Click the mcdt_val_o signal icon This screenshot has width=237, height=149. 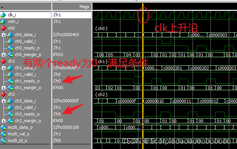point(3,134)
